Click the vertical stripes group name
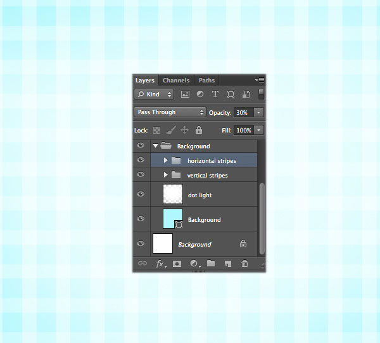 coord(208,176)
